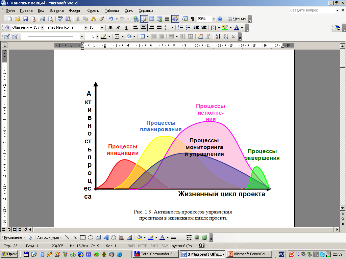This screenshot has width=346, height=259.
Task: Switch to Total Commander taskbar button
Action: (156, 254)
